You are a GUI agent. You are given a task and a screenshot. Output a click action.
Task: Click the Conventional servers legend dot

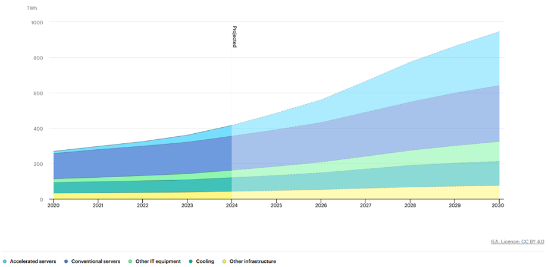pyautogui.click(x=66, y=262)
